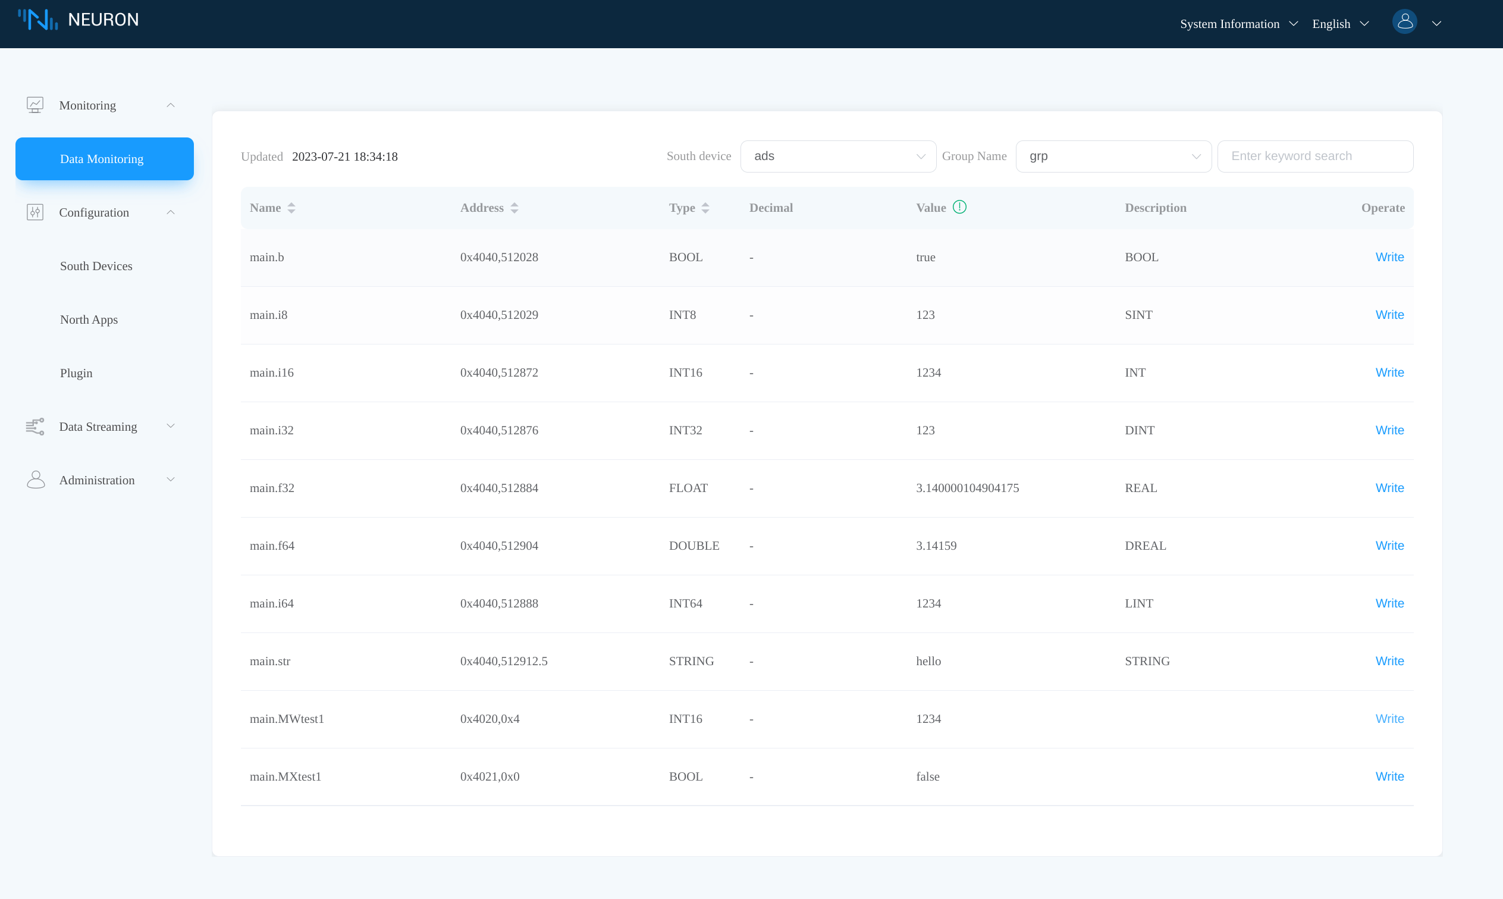Image resolution: width=1503 pixels, height=899 pixels.
Task: Click the NEURON logo
Action: click(79, 19)
